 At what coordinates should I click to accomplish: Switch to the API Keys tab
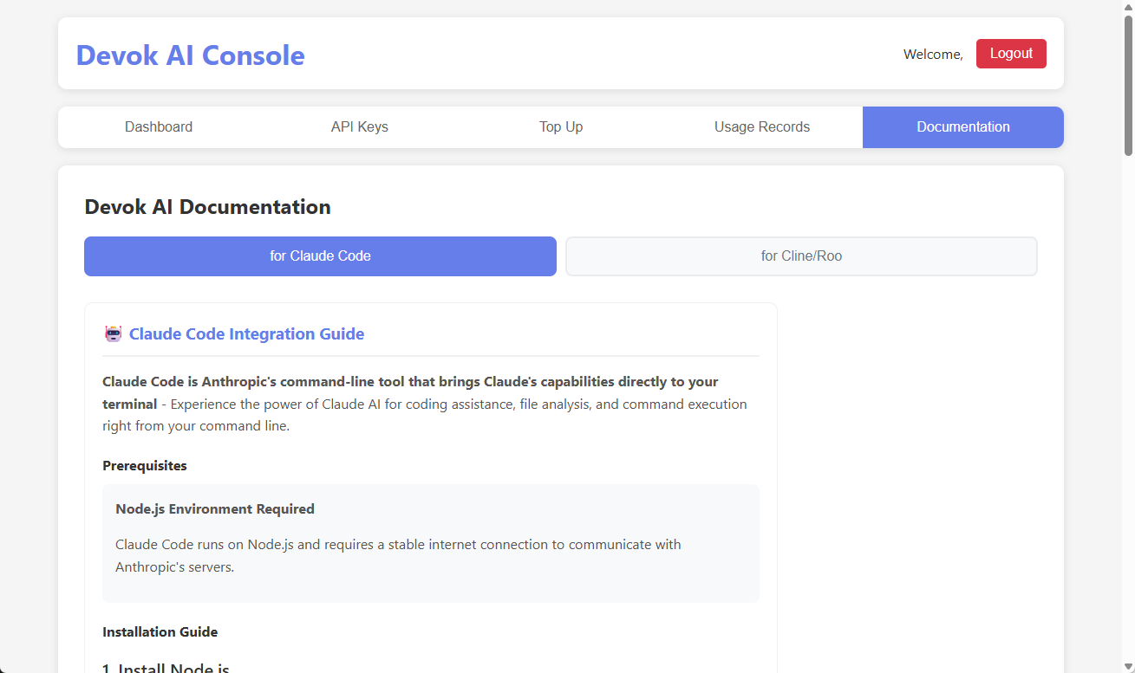(360, 127)
